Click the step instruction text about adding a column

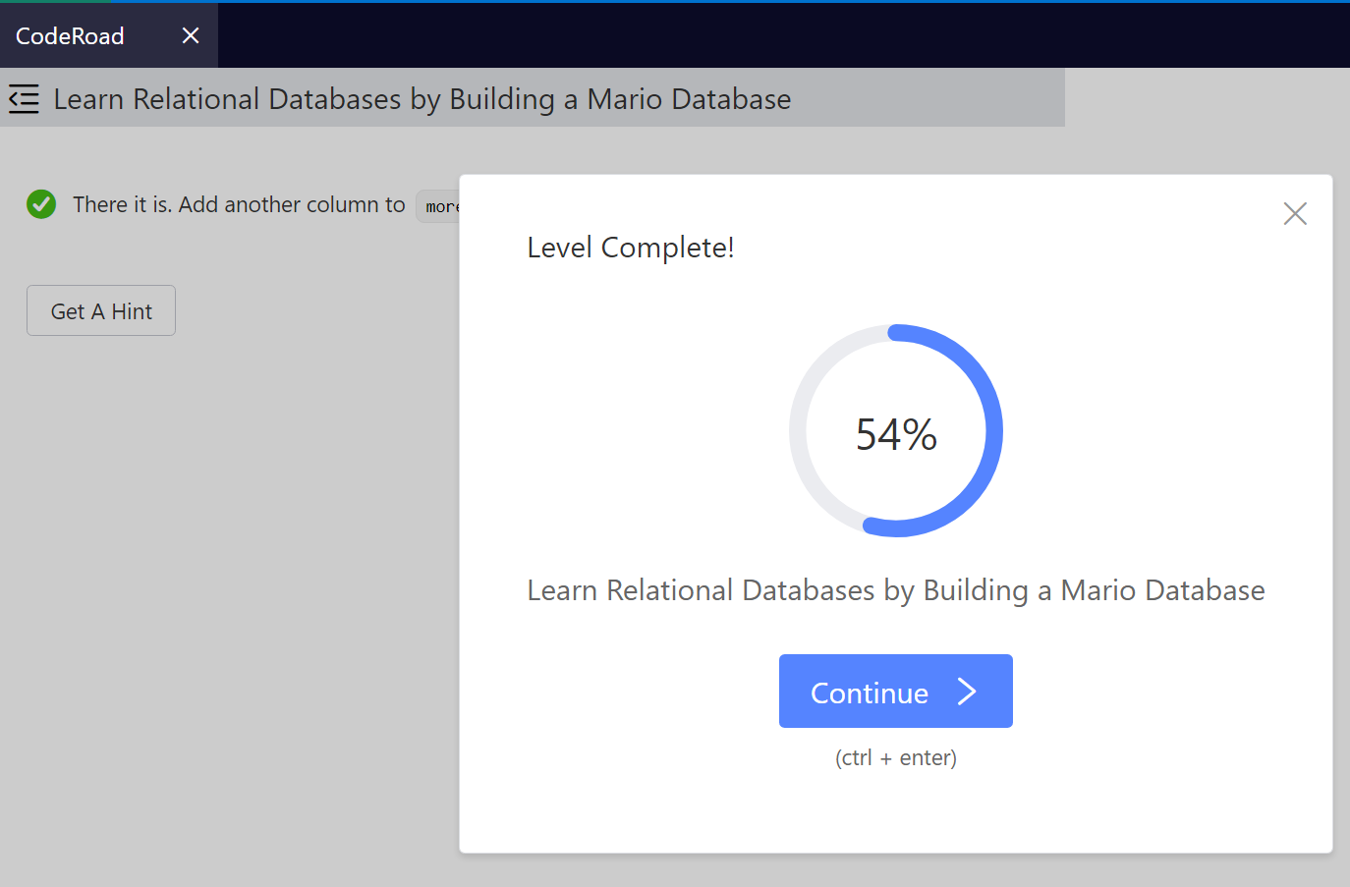click(239, 204)
